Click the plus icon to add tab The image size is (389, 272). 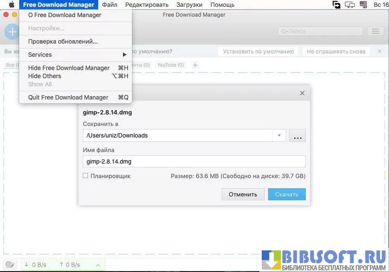(195, 65)
